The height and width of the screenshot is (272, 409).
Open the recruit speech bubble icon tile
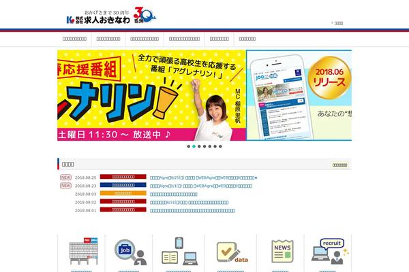pos(330,251)
